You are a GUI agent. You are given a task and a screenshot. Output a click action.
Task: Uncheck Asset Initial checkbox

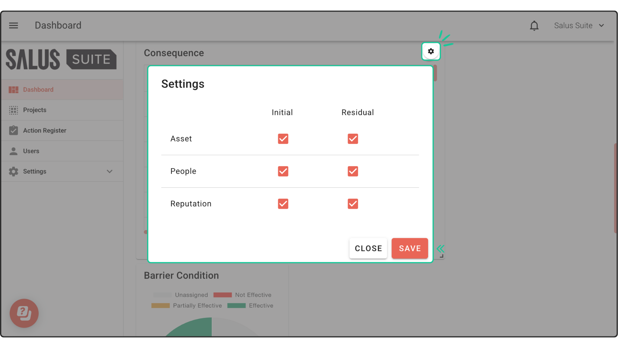[283, 139]
